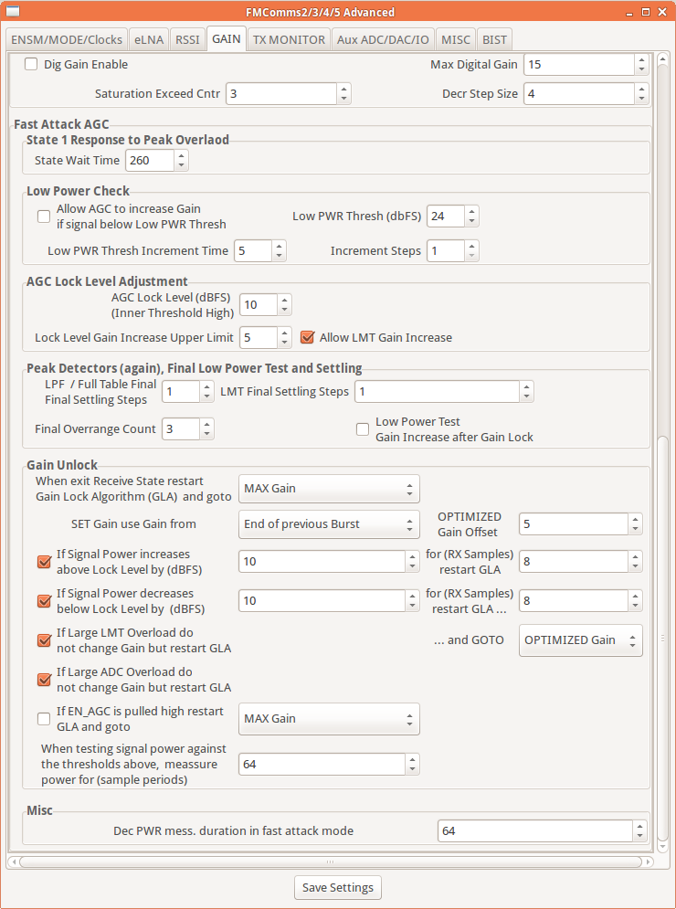Viewport: 676px width, 909px height.
Task: Click the horizontal scrollbar at the bottom
Action: [331, 862]
